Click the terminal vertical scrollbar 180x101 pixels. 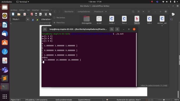coord(136,59)
